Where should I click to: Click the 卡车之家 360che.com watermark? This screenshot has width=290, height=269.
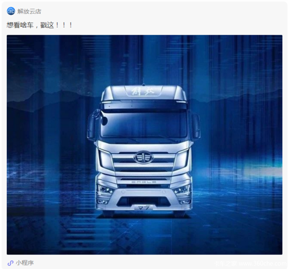[x=250, y=264]
